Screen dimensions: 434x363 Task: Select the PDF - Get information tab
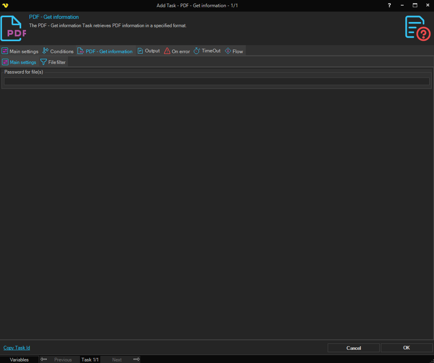coord(105,51)
